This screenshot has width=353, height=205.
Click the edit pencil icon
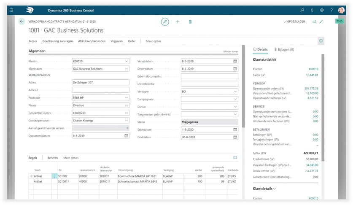pyautogui.click(x=165, y=22)
